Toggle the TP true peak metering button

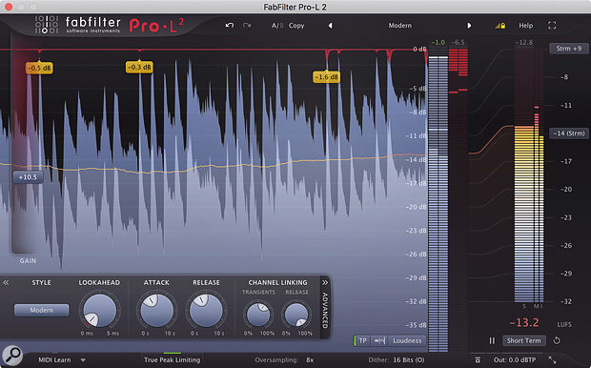[x=362, y=341]
